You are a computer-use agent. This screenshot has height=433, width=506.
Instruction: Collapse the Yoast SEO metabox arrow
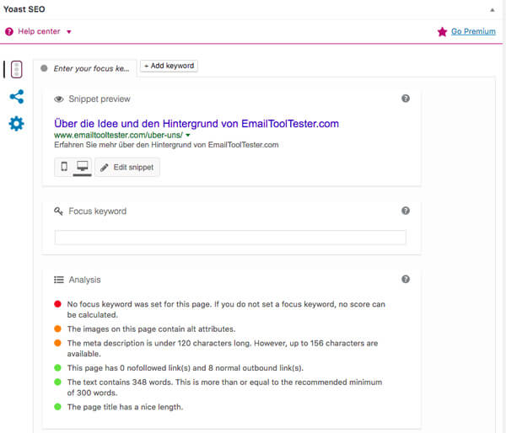(x=493, y=10)
